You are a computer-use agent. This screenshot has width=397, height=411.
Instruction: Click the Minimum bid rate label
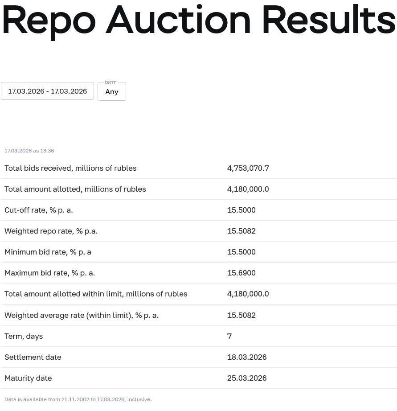(48, 252)
